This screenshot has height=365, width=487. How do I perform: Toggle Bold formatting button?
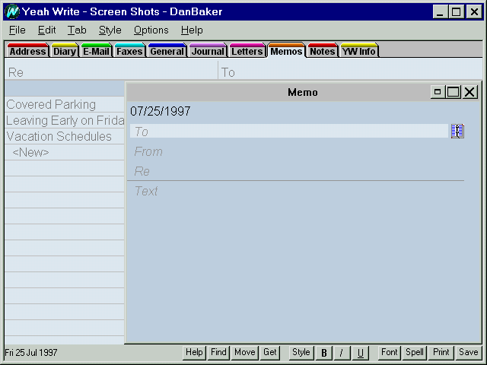coord(323,353)
